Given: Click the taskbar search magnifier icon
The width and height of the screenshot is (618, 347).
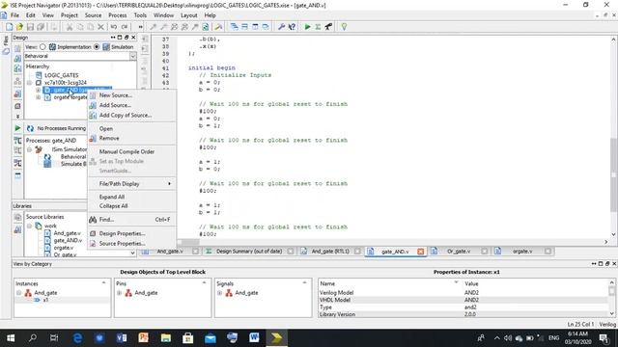Looking at the screenshot, I should point(33,338).
